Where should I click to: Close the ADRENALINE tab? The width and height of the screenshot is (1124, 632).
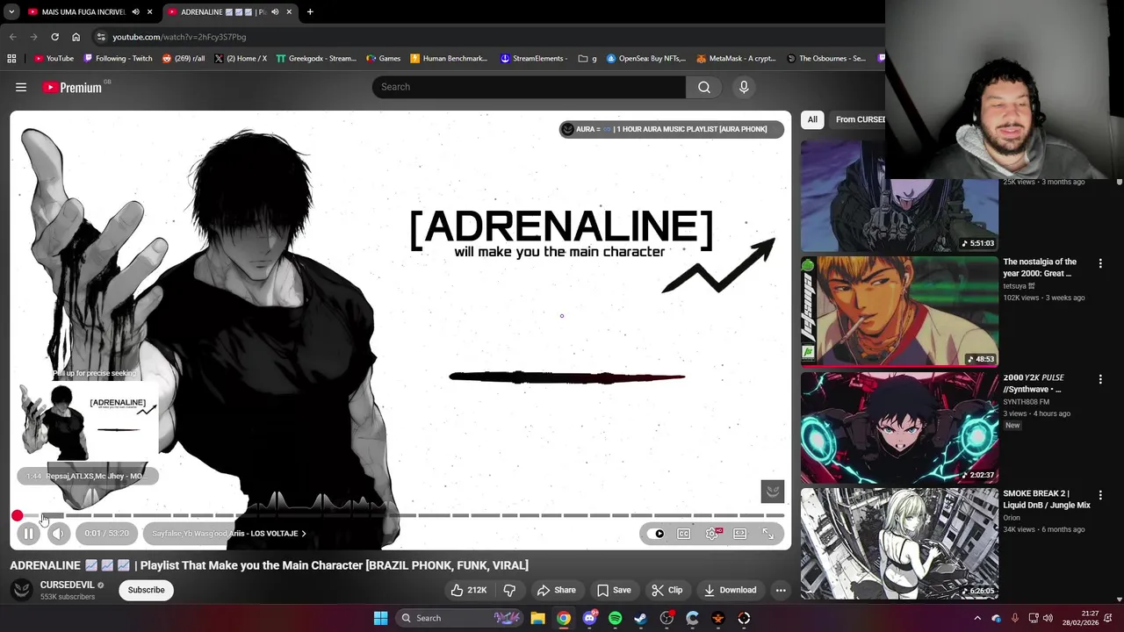click(x=289, y=12)
